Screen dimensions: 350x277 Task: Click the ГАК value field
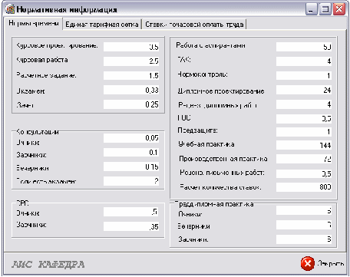304,61
